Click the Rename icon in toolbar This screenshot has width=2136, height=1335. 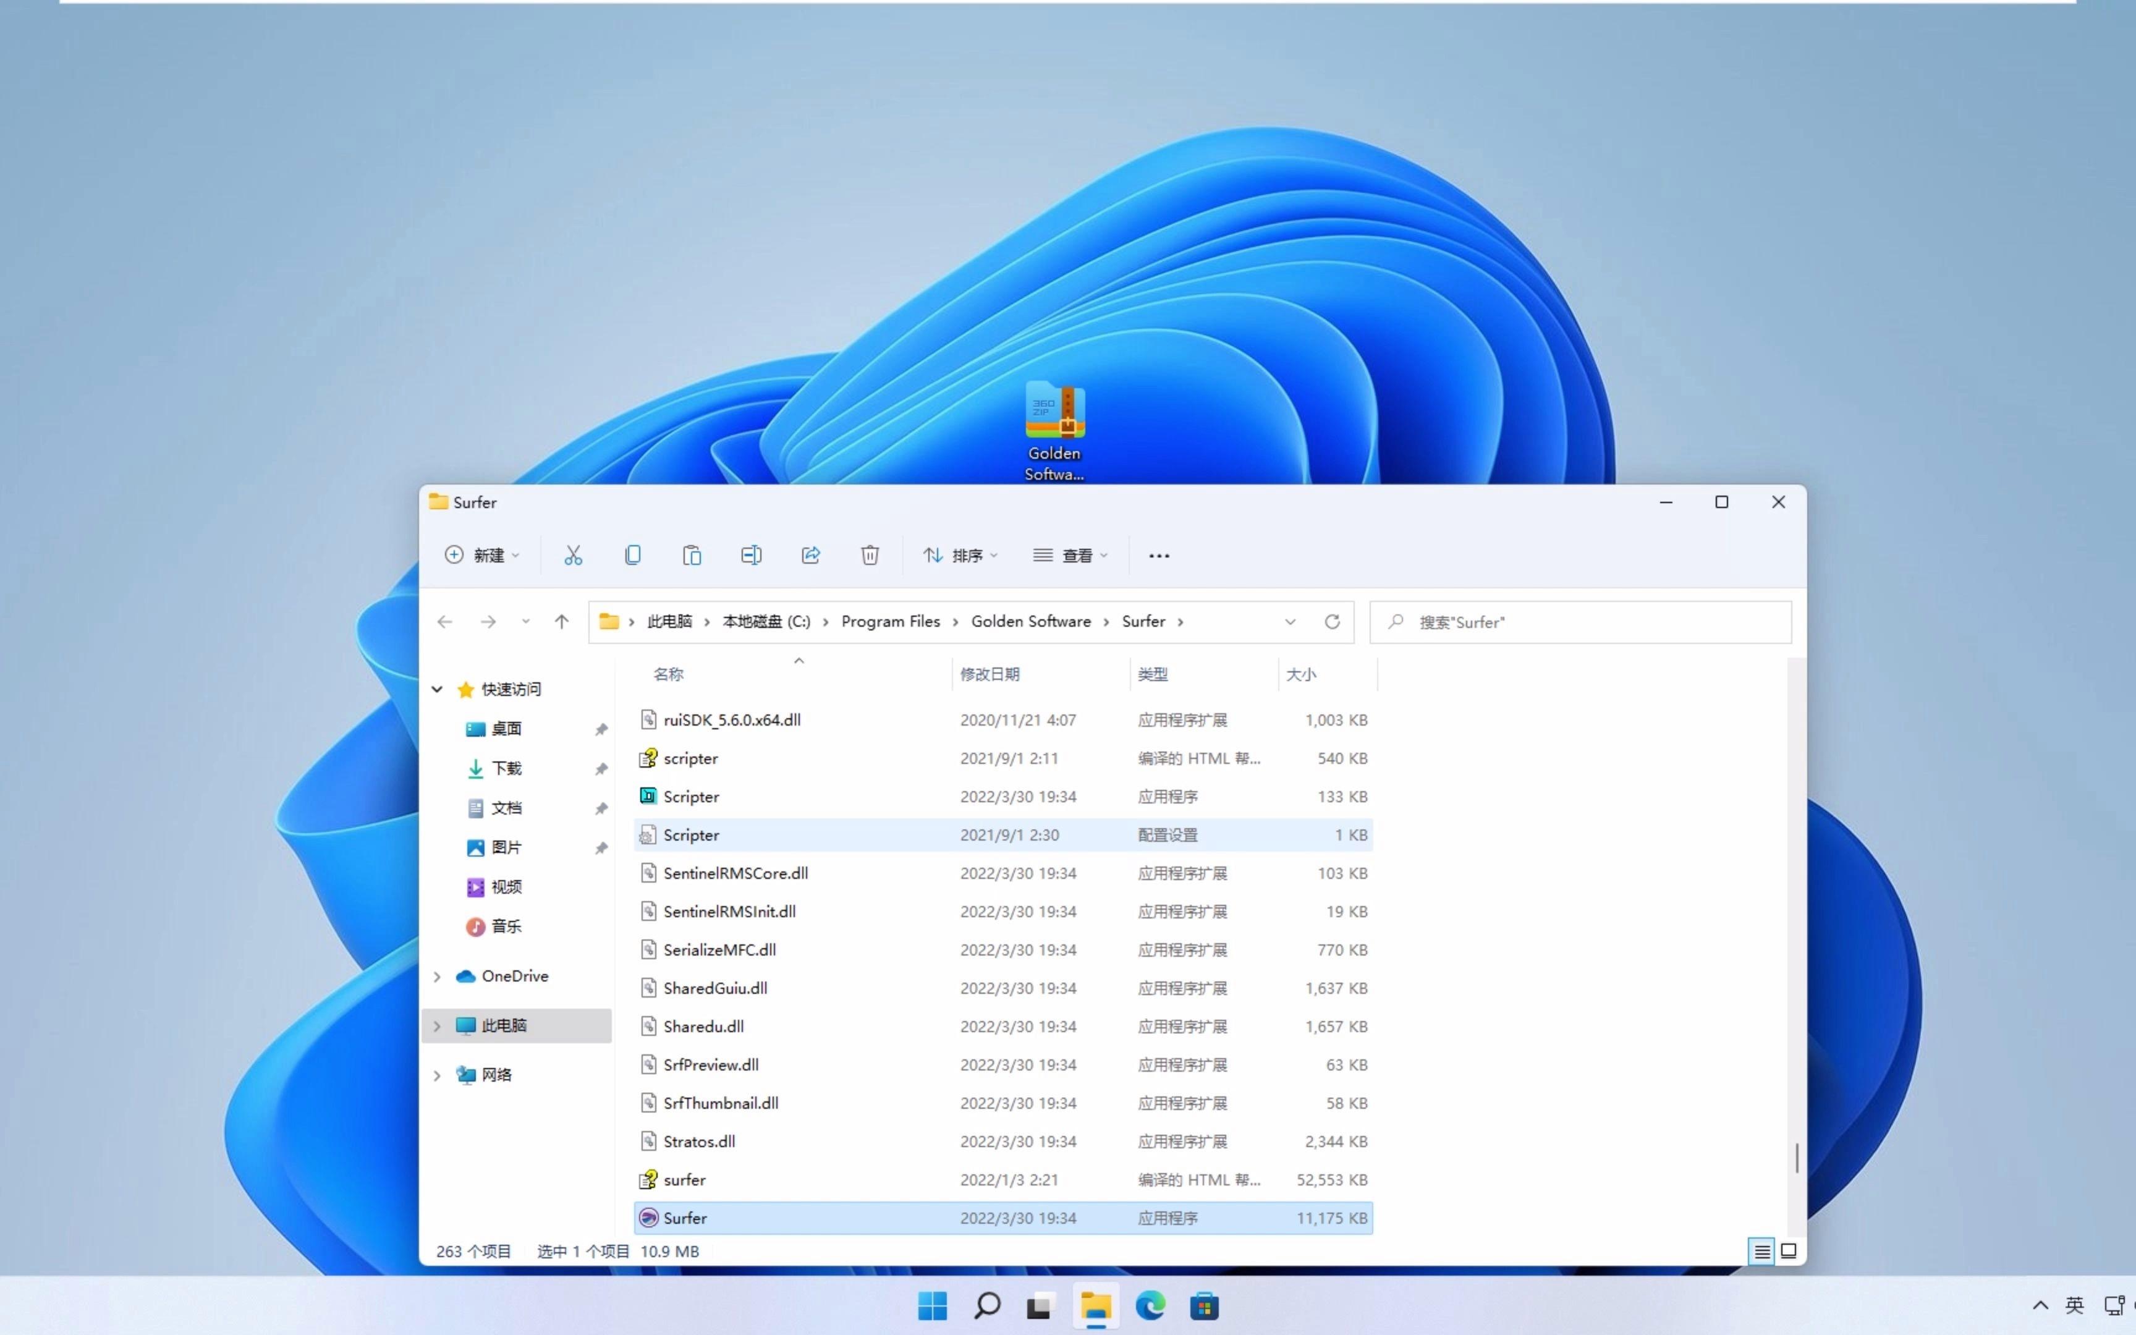pyautogui.click(x=751, y=556)
